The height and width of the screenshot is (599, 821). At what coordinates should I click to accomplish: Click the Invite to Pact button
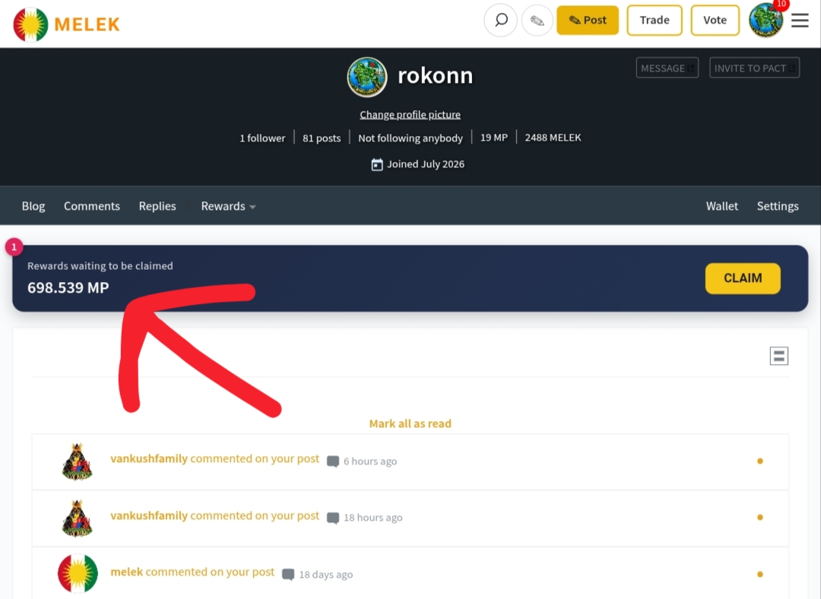tap(754, 68)
